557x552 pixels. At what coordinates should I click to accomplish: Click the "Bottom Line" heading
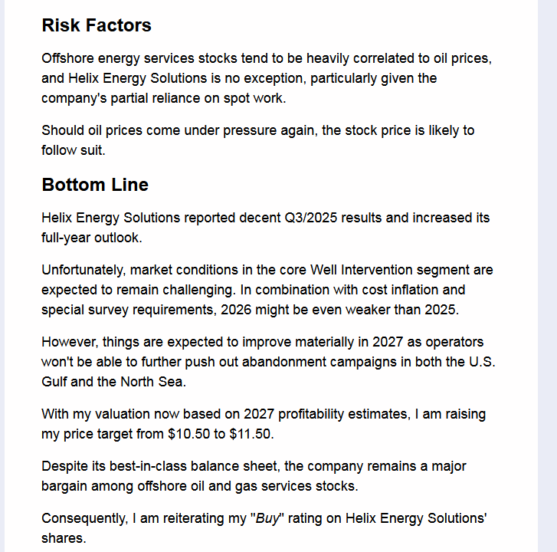coord(95,185)
